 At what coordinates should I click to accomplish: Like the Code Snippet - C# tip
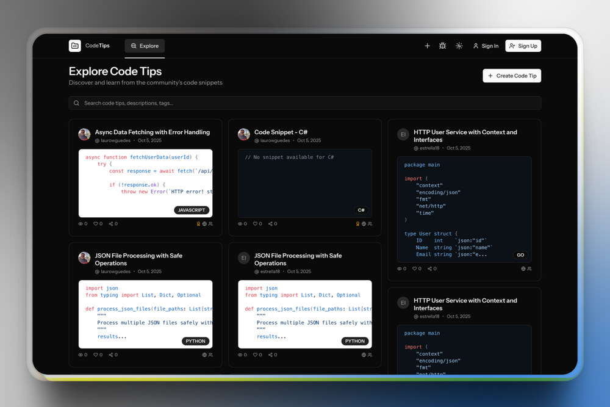coord(256,224)
